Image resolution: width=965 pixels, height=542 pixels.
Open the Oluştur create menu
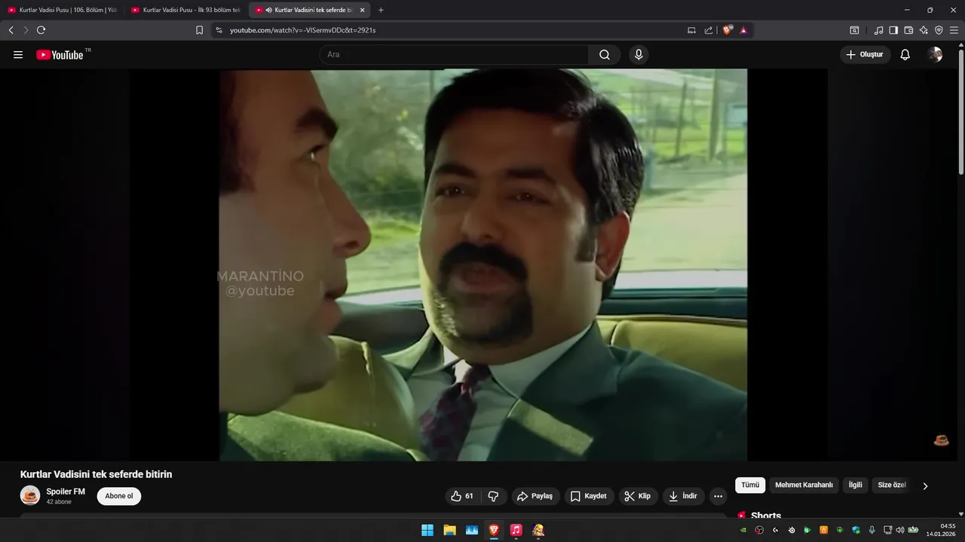pos(865,55)
